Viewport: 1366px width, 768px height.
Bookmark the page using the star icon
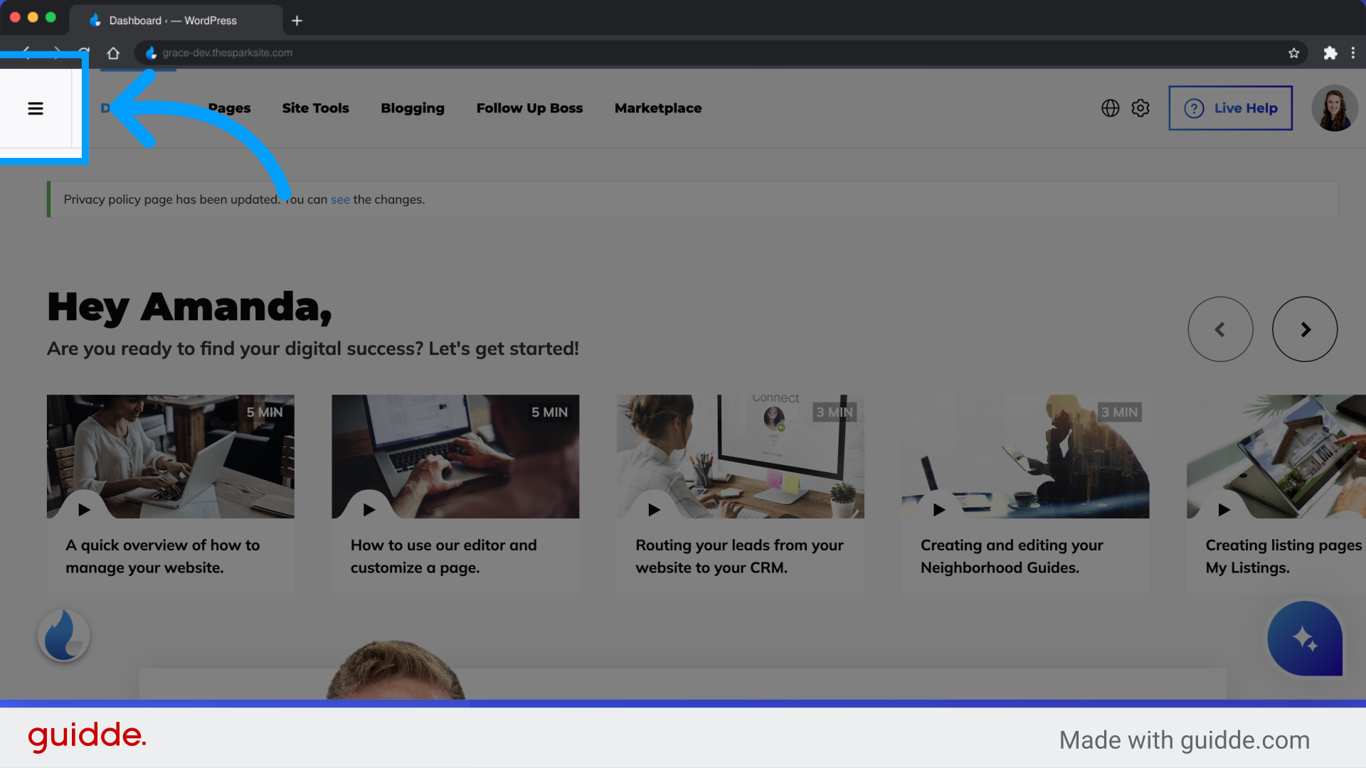click(1294, 53)
